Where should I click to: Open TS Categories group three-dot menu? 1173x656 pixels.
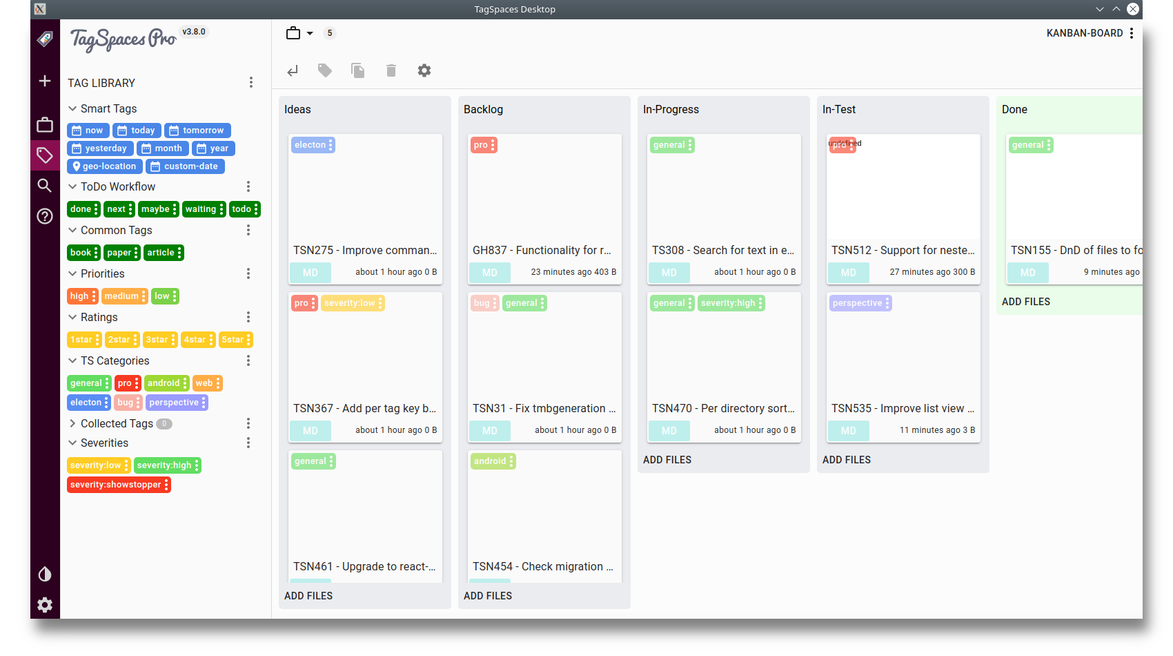(x=248, y=360)
